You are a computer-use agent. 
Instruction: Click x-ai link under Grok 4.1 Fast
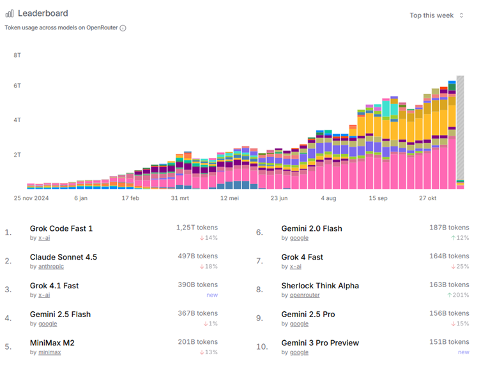click(44, 295)
